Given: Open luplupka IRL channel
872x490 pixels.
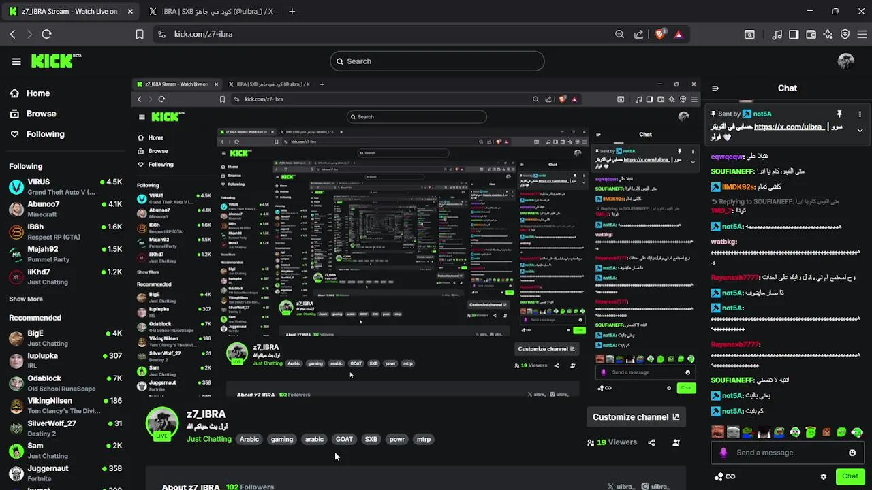Looking at the screenshot, I should tap(65, 361).
